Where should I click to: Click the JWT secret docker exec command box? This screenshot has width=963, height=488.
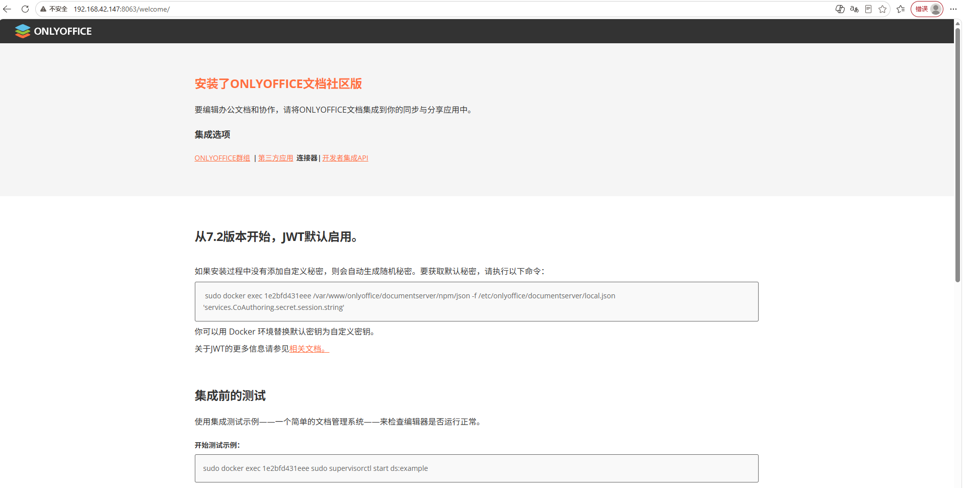click(x=476, y=301)
